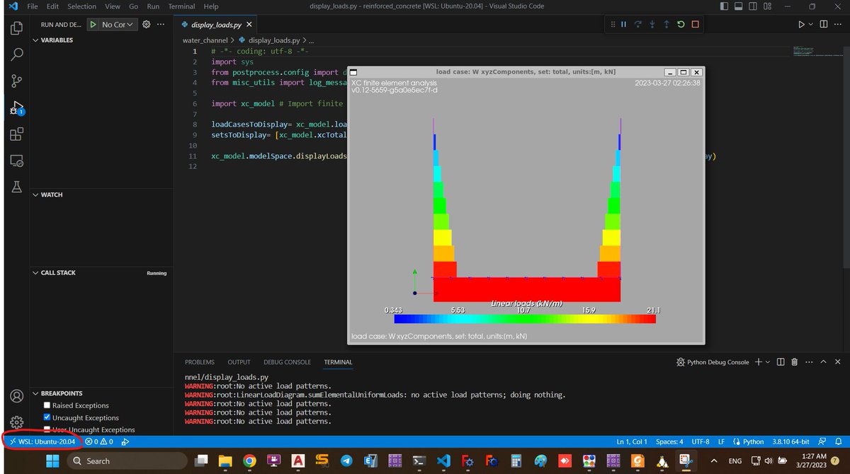This screenshot has width=850, height=474.
Task: Kill the terminal with the trash icon
Action: (794, 362)
